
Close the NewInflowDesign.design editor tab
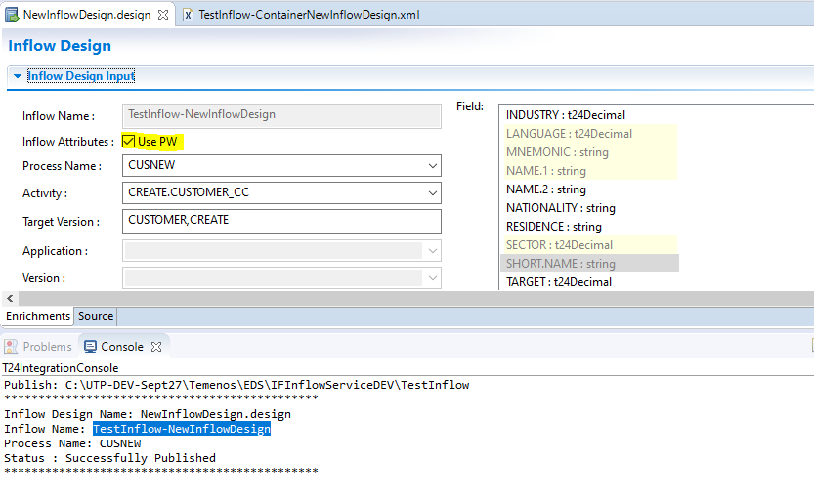point(162,16)
